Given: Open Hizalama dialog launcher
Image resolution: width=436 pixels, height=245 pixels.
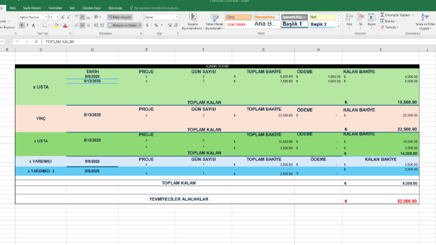Looking at the screenshot, I should click(x=141, y=34).
